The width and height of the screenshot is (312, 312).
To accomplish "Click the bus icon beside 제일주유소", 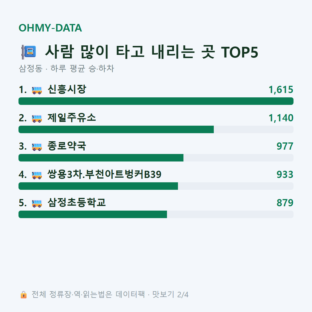I will pyautogui.click(x=37, y=118).
